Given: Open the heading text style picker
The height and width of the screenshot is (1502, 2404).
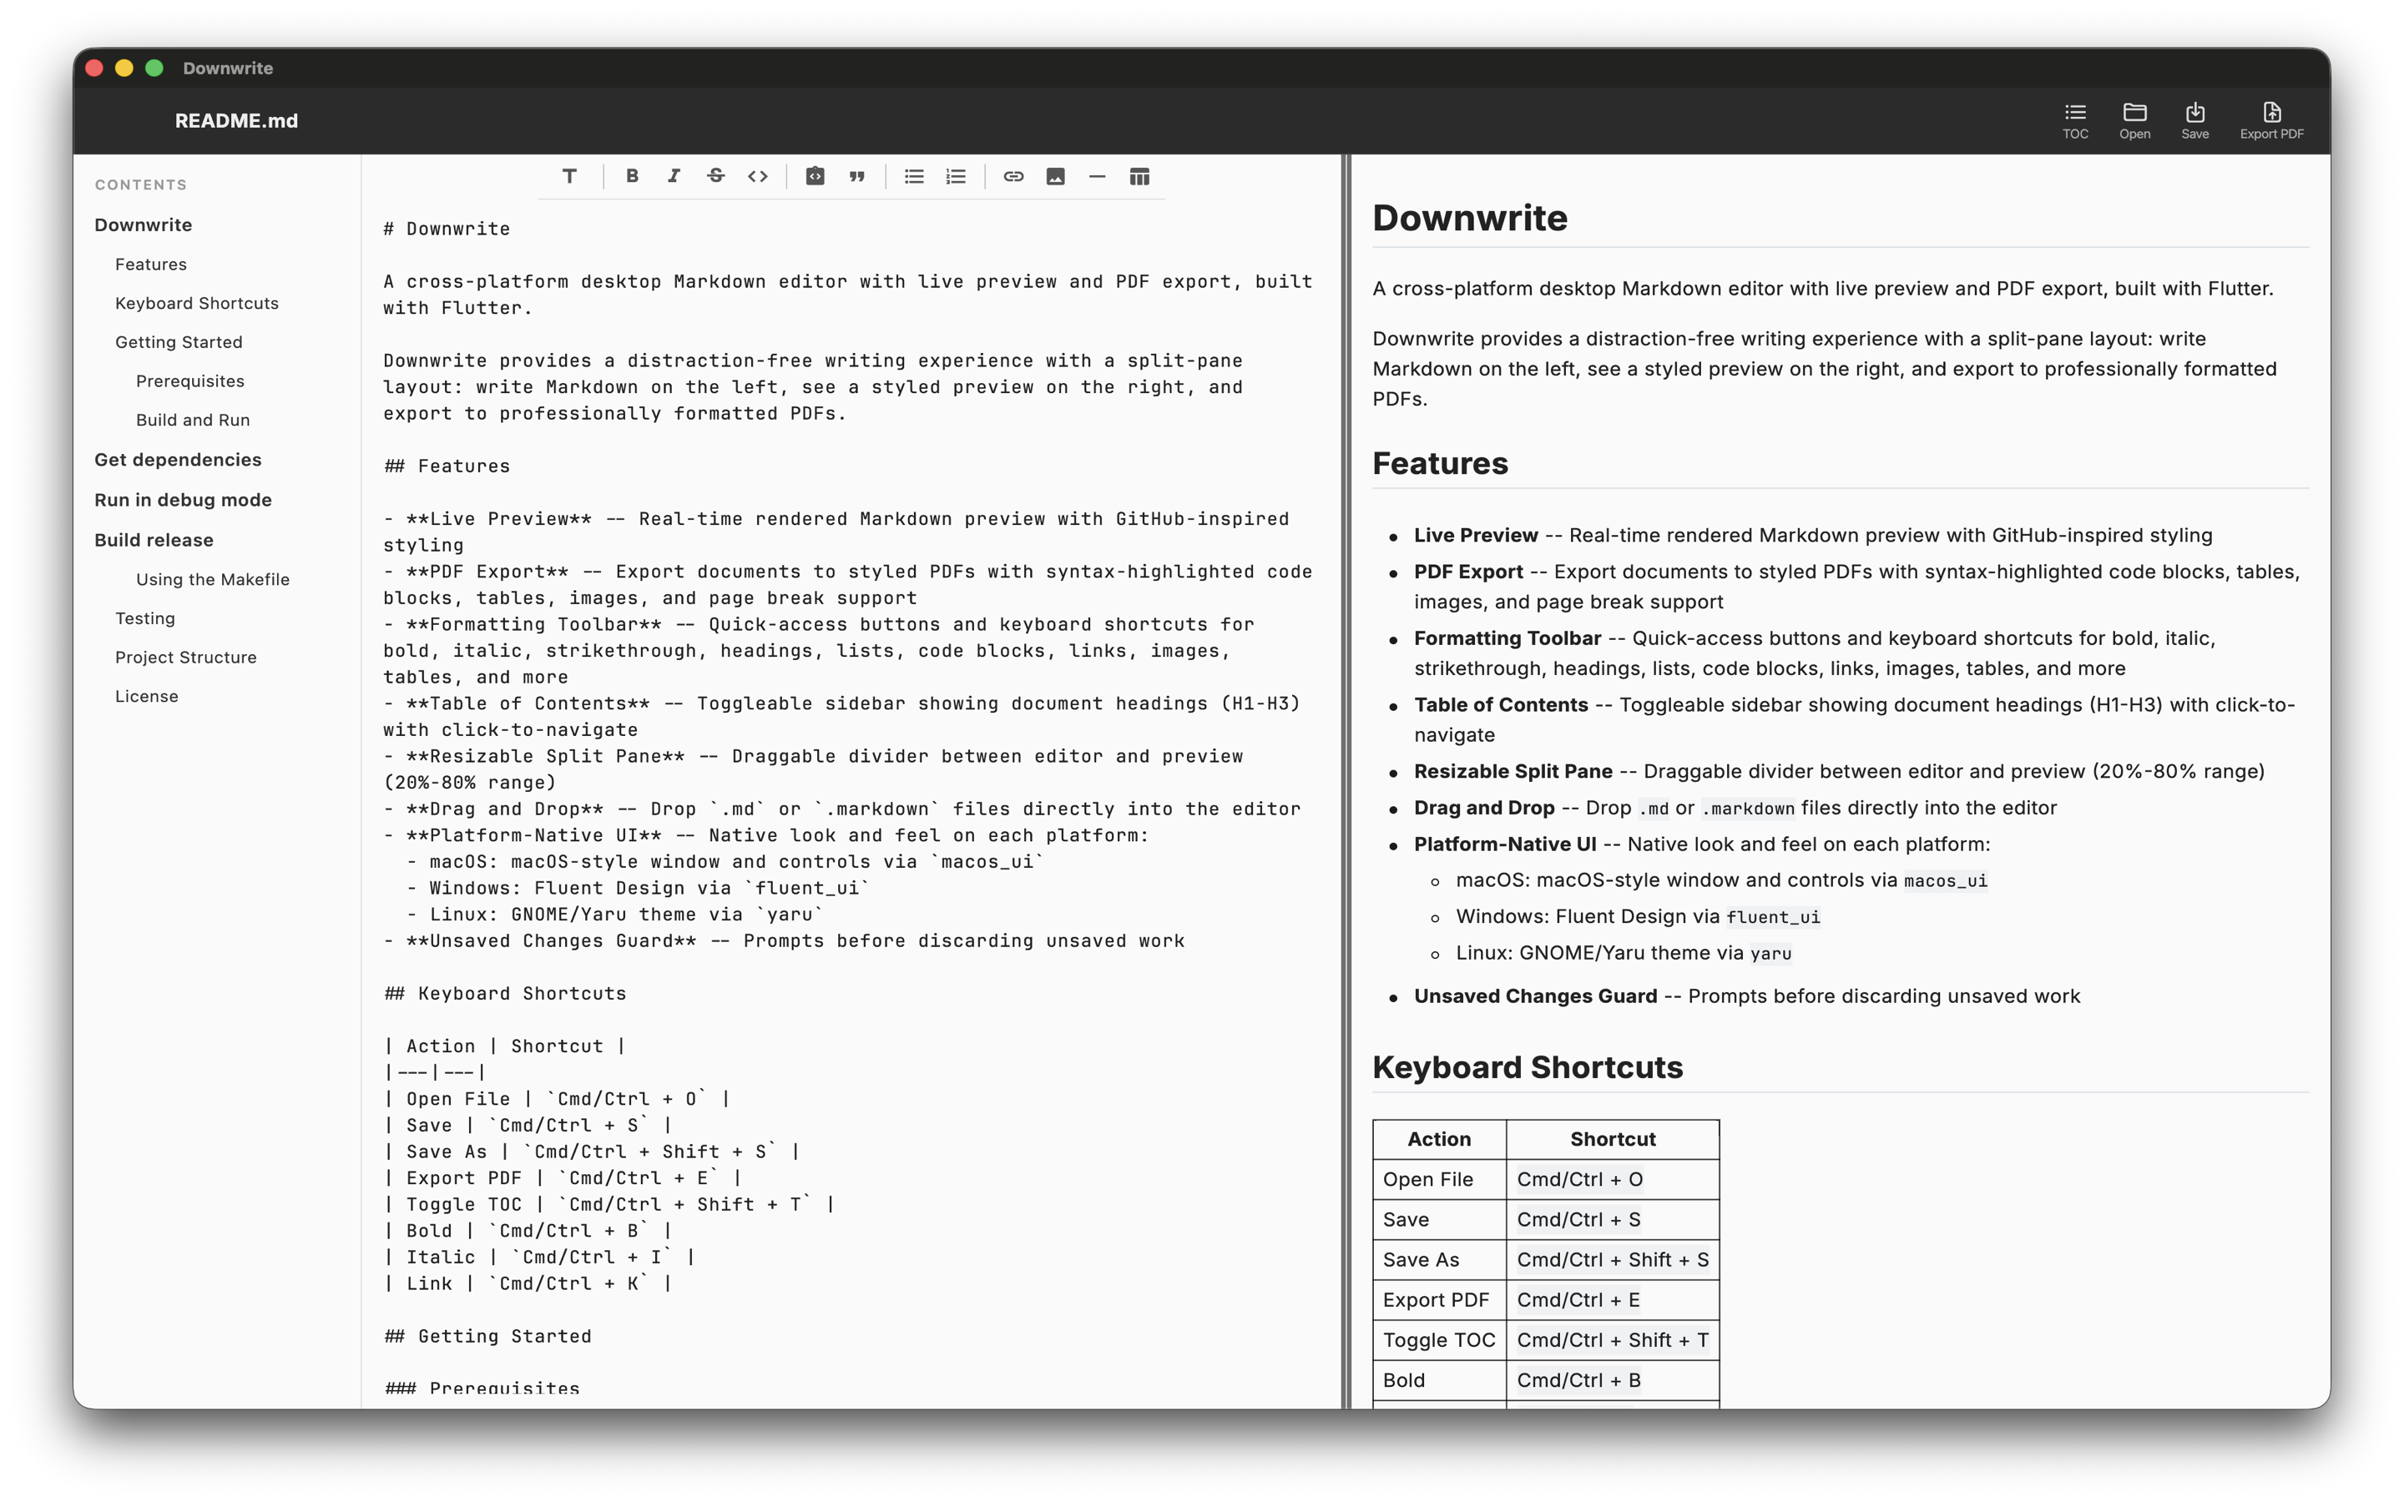Looking at the screenshot, I should (x=570, y=176).
